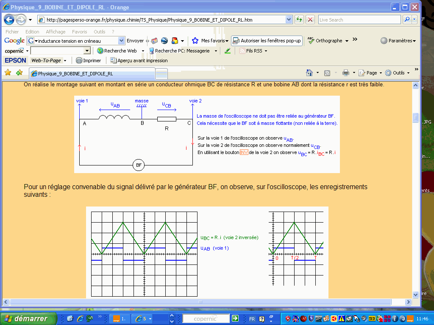434x325 pixels.
Task: Click the BF generator circle in the diagram
Action: click(139, 165)
